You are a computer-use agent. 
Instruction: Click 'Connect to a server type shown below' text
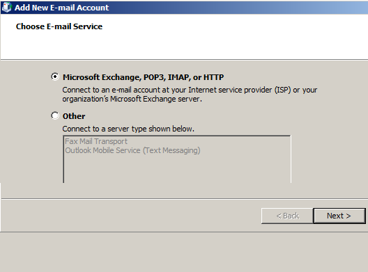128,129
